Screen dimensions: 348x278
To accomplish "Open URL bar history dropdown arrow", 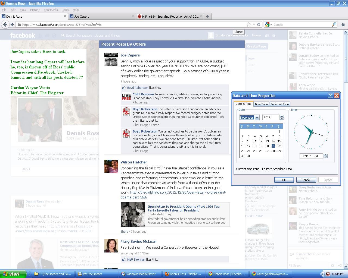I will tap(254, 24).
